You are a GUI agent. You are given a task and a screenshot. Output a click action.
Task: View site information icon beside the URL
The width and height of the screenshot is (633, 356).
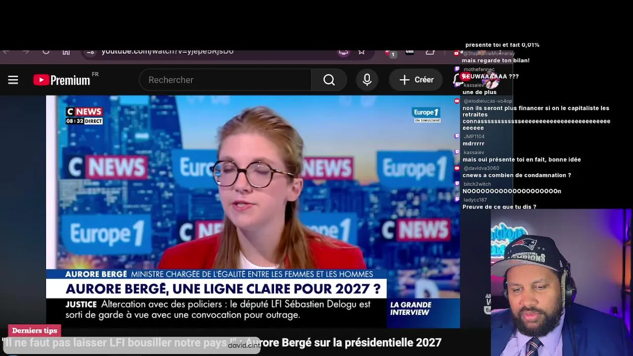(90, 51)
